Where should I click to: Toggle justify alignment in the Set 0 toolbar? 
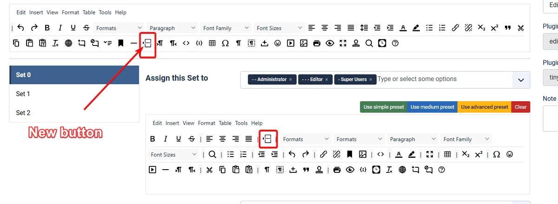[x=249, y=139]
